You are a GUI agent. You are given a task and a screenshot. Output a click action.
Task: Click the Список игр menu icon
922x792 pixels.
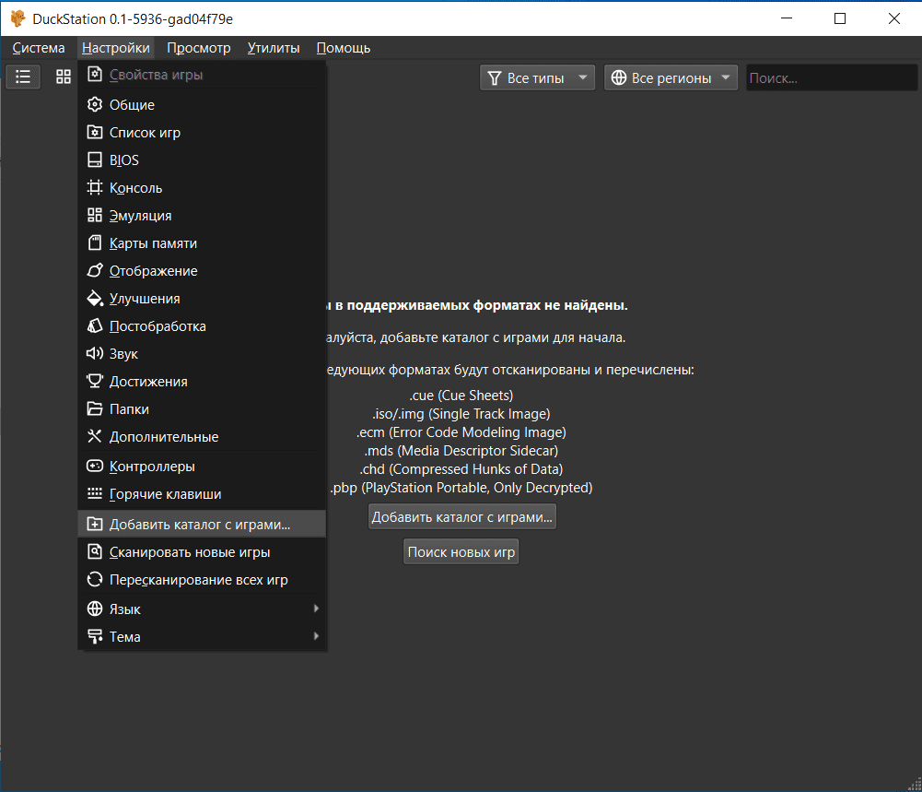pyautogui.click(x=95, y=132)
